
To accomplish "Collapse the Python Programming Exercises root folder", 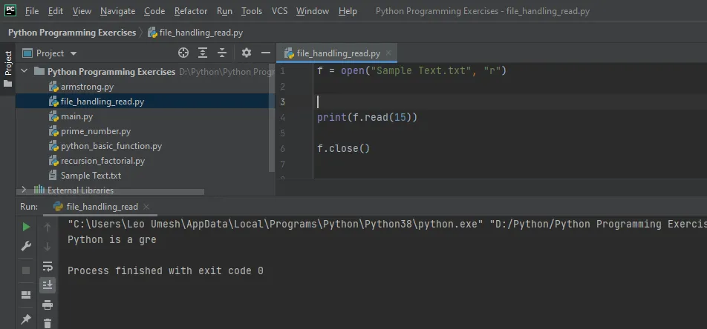I will pos(25,72).
